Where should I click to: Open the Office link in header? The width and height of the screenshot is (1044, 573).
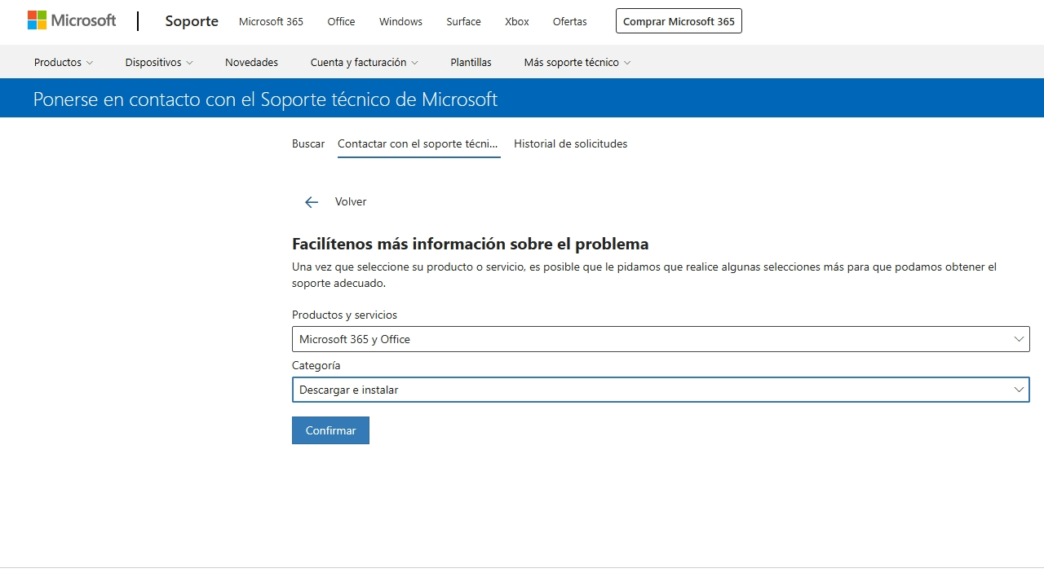coord(341,21)
